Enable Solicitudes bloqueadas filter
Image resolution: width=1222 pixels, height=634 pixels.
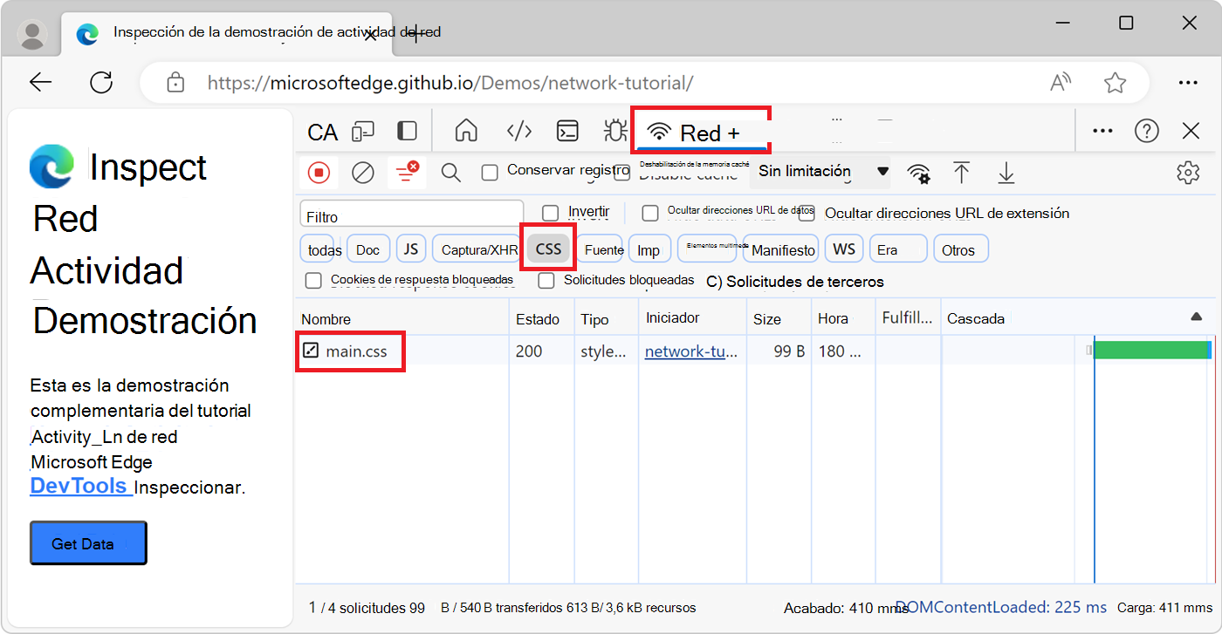pos(546,281)
